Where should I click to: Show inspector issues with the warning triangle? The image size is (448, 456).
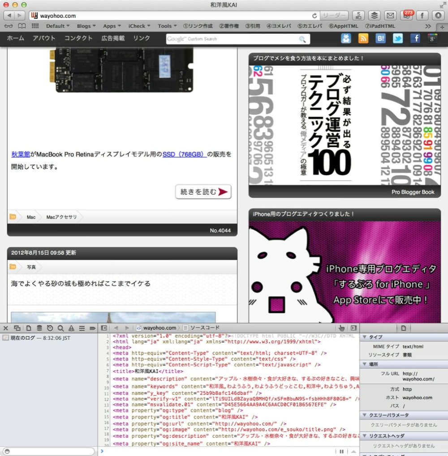coord(71,329)
